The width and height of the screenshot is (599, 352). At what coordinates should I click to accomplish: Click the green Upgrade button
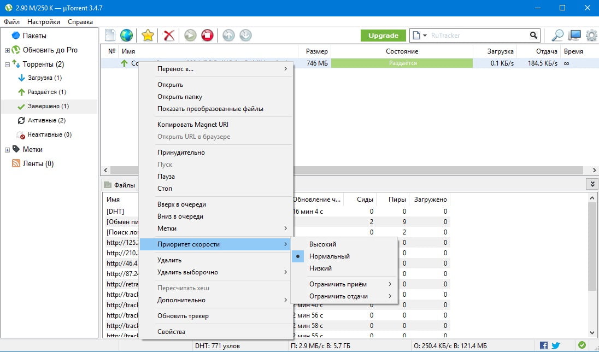point(383,36)
